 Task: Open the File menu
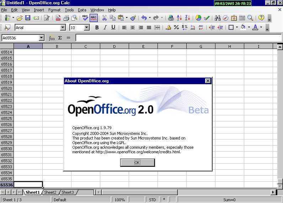tap(4, 10)
